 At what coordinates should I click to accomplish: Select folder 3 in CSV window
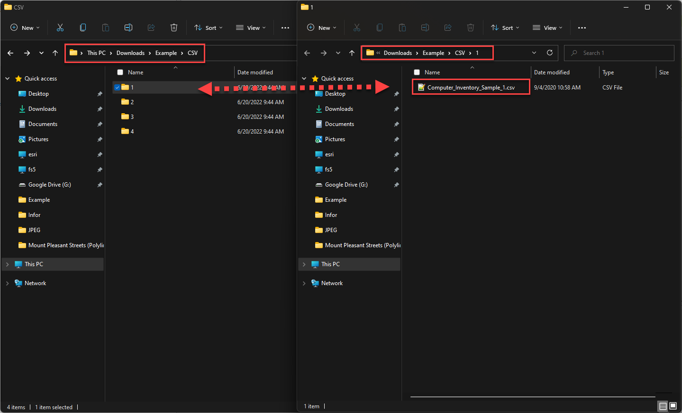[x=132, y=117]
